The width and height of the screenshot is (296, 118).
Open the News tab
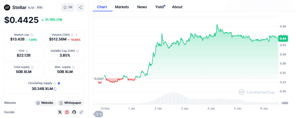click(142, 7)
